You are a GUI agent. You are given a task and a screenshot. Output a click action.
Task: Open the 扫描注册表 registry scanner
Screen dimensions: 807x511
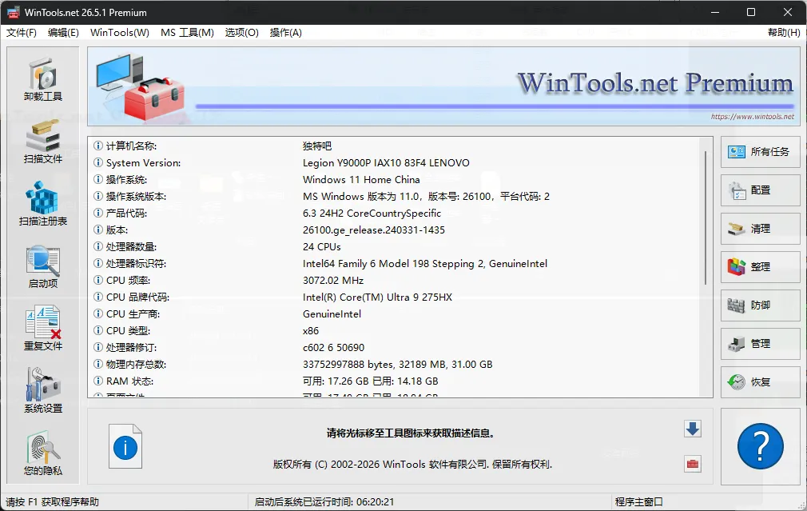[42, 204]
